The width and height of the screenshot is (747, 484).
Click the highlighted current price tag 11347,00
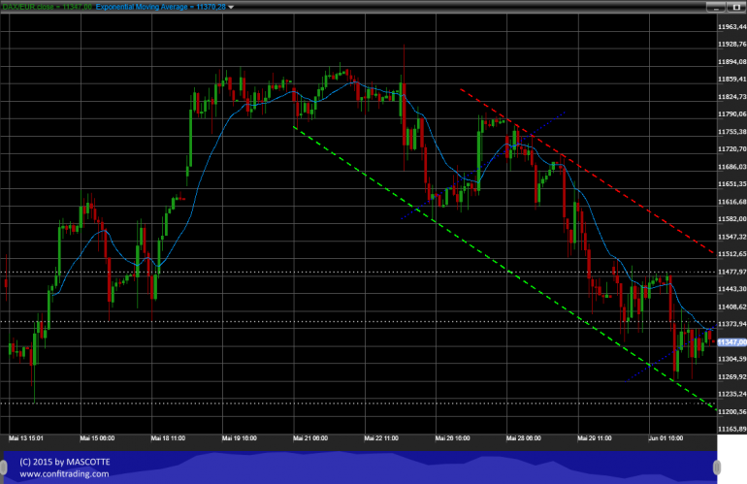pyautogui.click(x=731, y=342)
